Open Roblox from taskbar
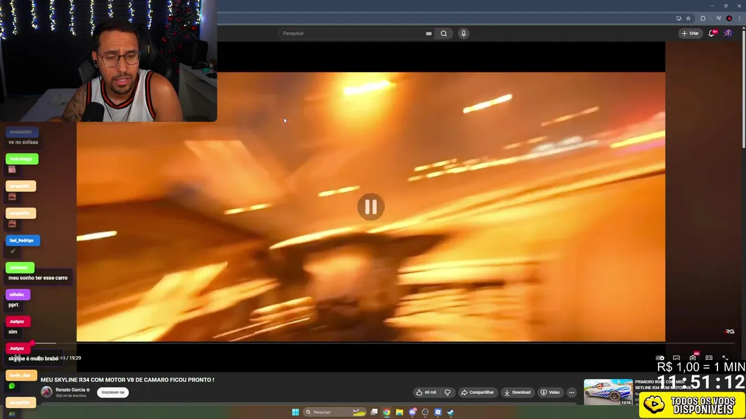This screenshot has width=746, height=419. (438, 412)
